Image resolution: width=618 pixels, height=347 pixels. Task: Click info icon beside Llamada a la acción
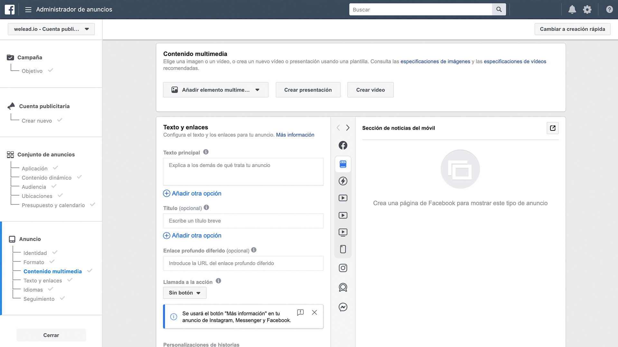pyautogui.click(x=219, y=281)
